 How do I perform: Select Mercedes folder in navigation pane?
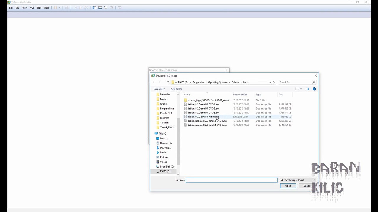pyautogui.click(x=165, y=95)
